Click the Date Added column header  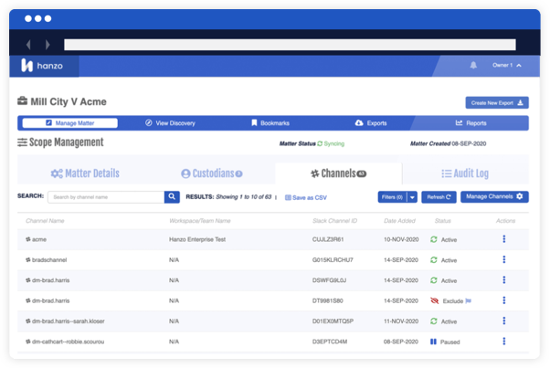coord(399,221)
